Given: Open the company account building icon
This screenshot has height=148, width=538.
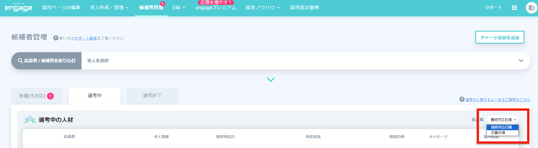Looking at the screenshot, I should (x=531, y=8).
